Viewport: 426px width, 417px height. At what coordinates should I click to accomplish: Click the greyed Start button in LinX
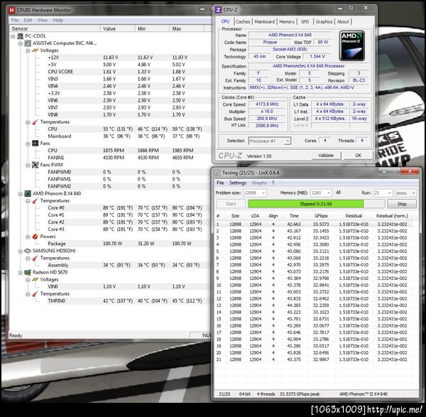(x=231, y=204)
